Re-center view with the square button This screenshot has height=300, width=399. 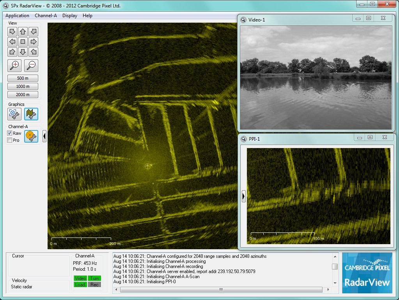[x=23, y=41]
